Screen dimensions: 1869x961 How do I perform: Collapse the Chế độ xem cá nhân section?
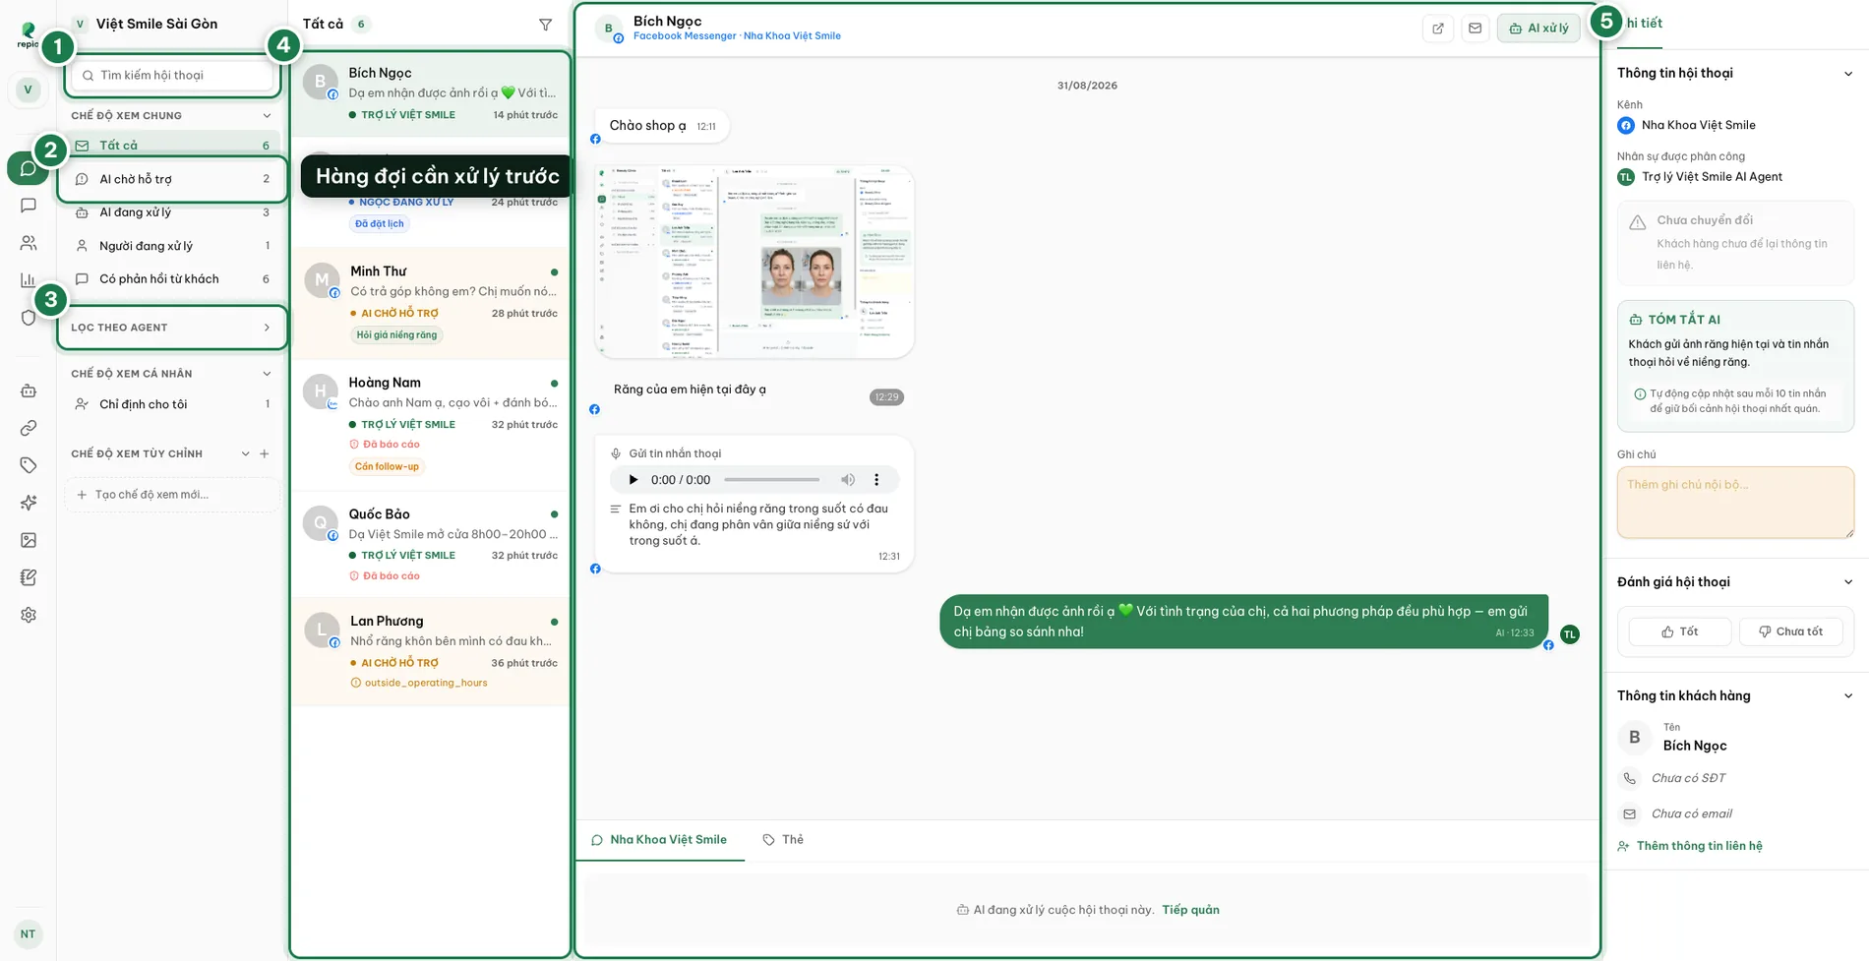[x=267, y=374]
